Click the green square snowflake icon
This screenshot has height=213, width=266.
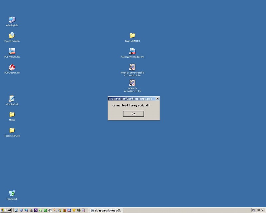tap(45, 210)
